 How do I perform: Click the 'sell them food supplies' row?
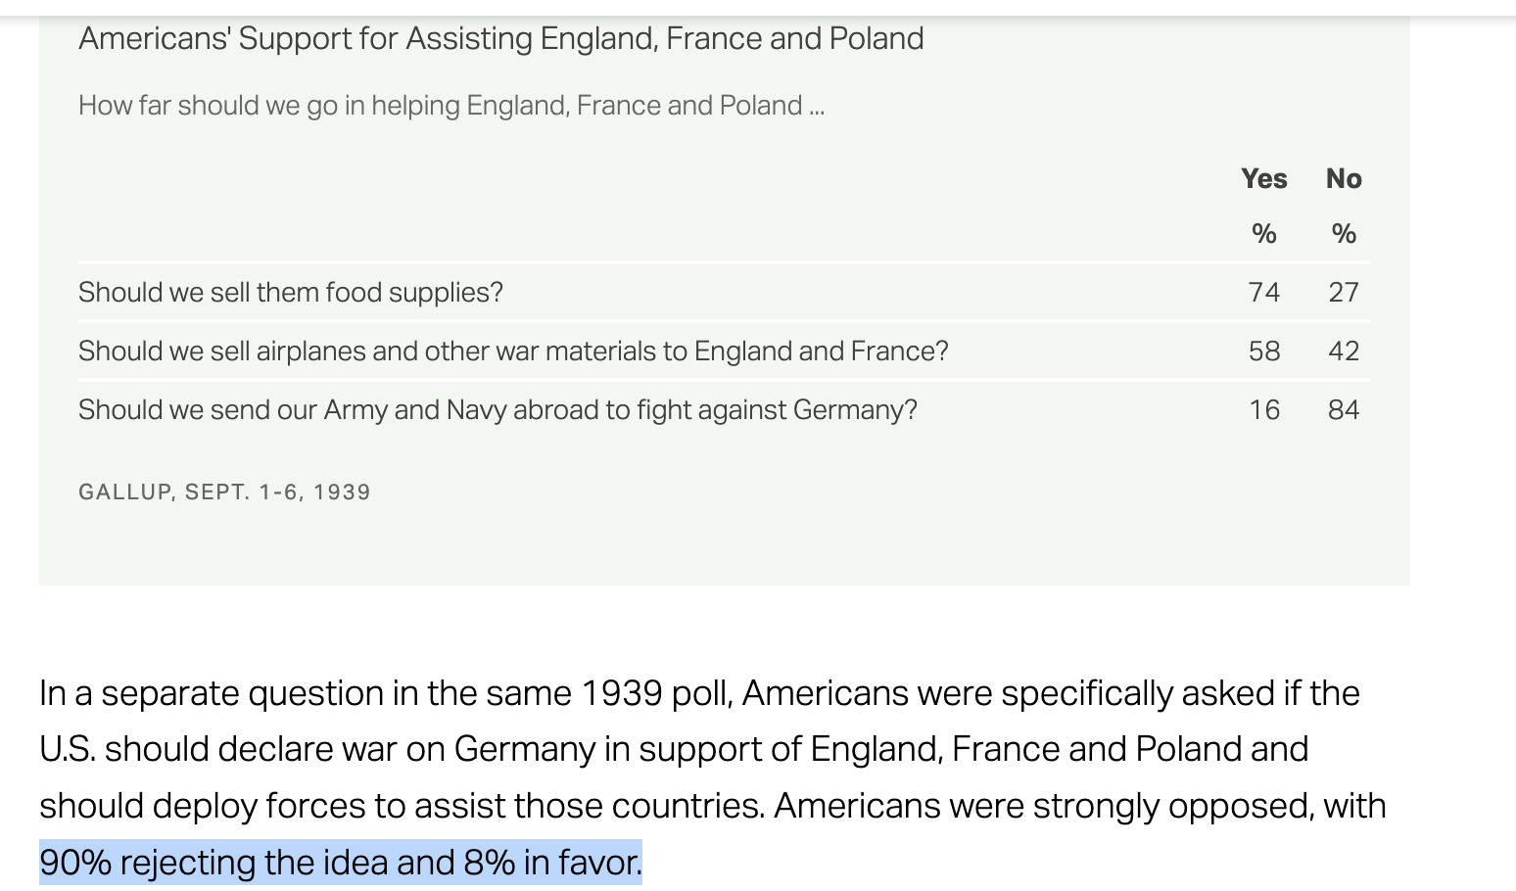pyautogui.click(x=725, y=292)
